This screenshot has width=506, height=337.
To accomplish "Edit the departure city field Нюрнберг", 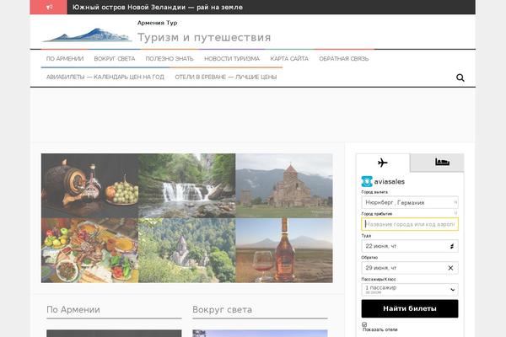I will click(x=410, y=202).
